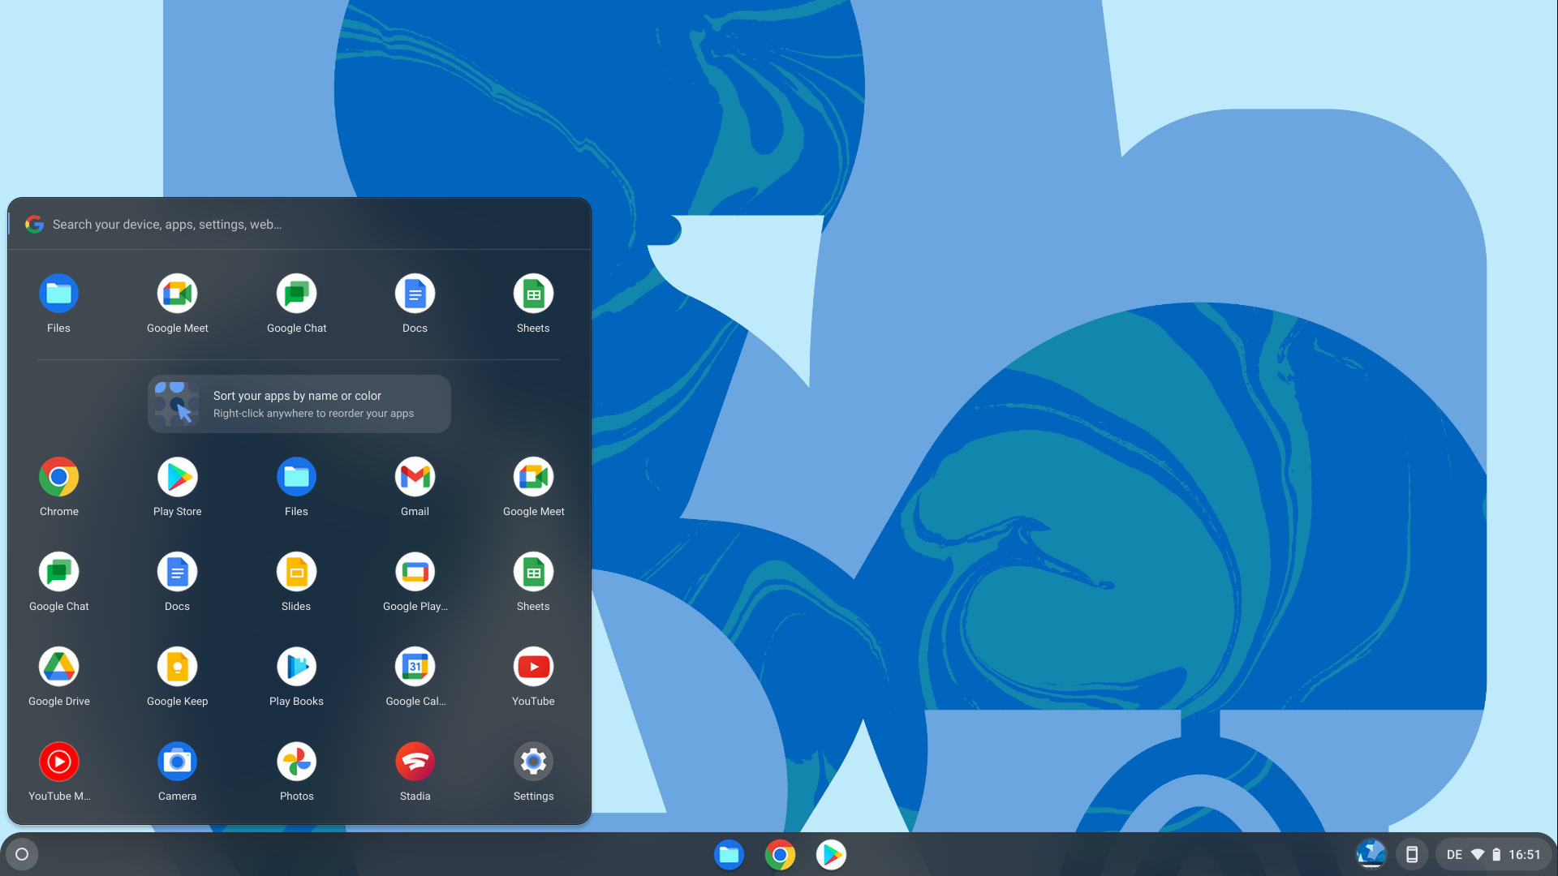1558x876 pixels.
Task: Open the Play Store from the launcher
Action: pos(177,478)
